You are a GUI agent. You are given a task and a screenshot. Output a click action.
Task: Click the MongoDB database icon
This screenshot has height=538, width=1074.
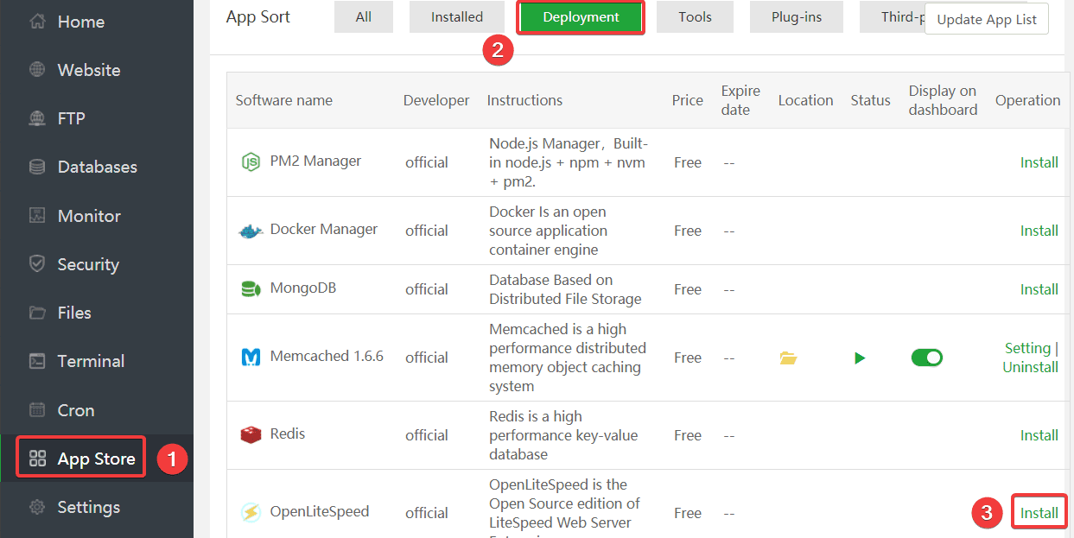click(x=251, y=289)
